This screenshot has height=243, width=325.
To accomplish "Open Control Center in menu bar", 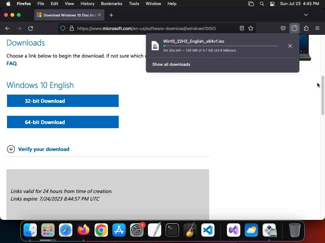I will pyautogui.click(x=272, y=4).
